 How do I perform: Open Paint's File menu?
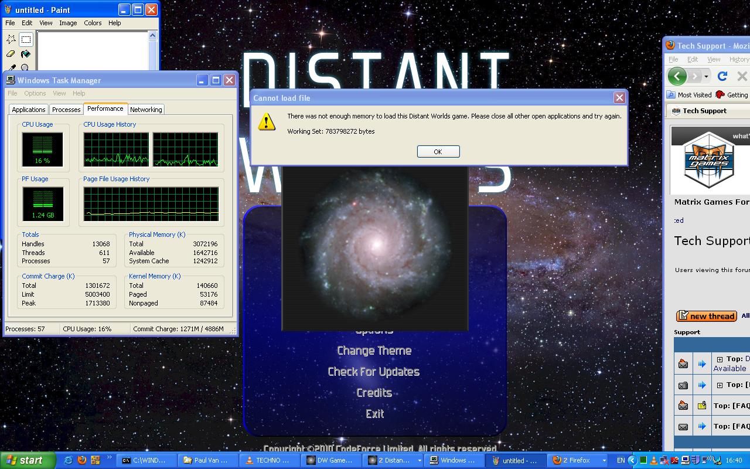tap(10, 23)
